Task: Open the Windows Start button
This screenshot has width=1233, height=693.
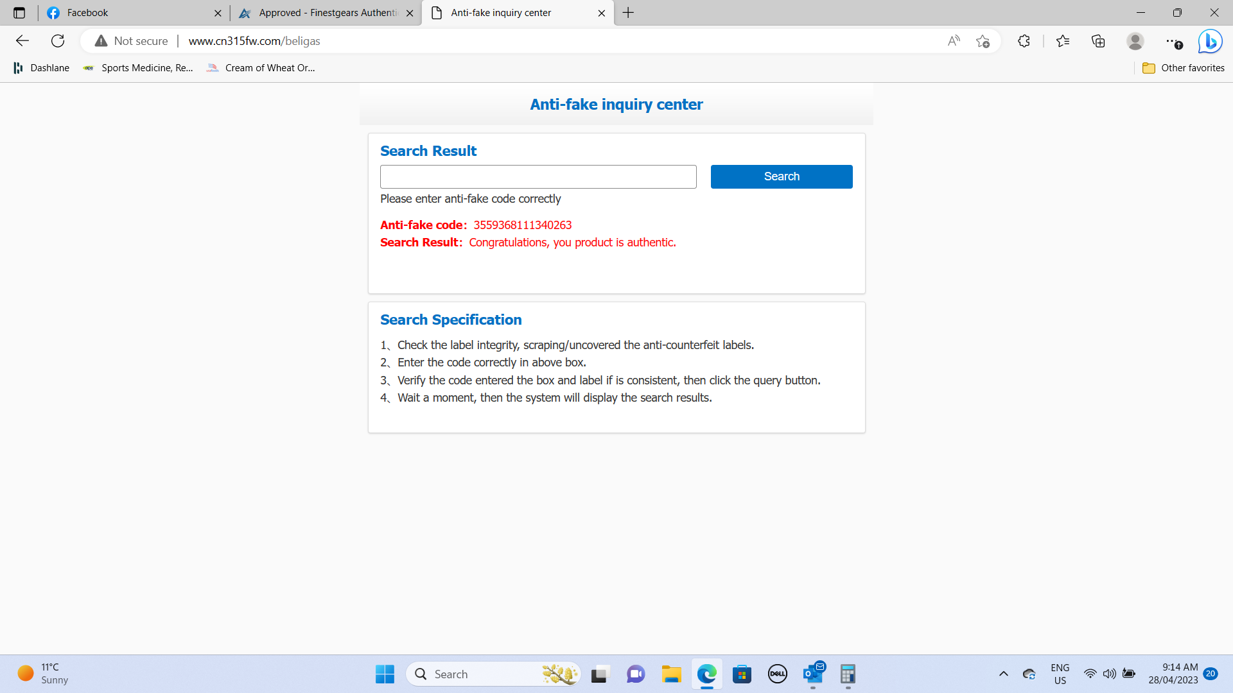Action: [x=385, y=674]
